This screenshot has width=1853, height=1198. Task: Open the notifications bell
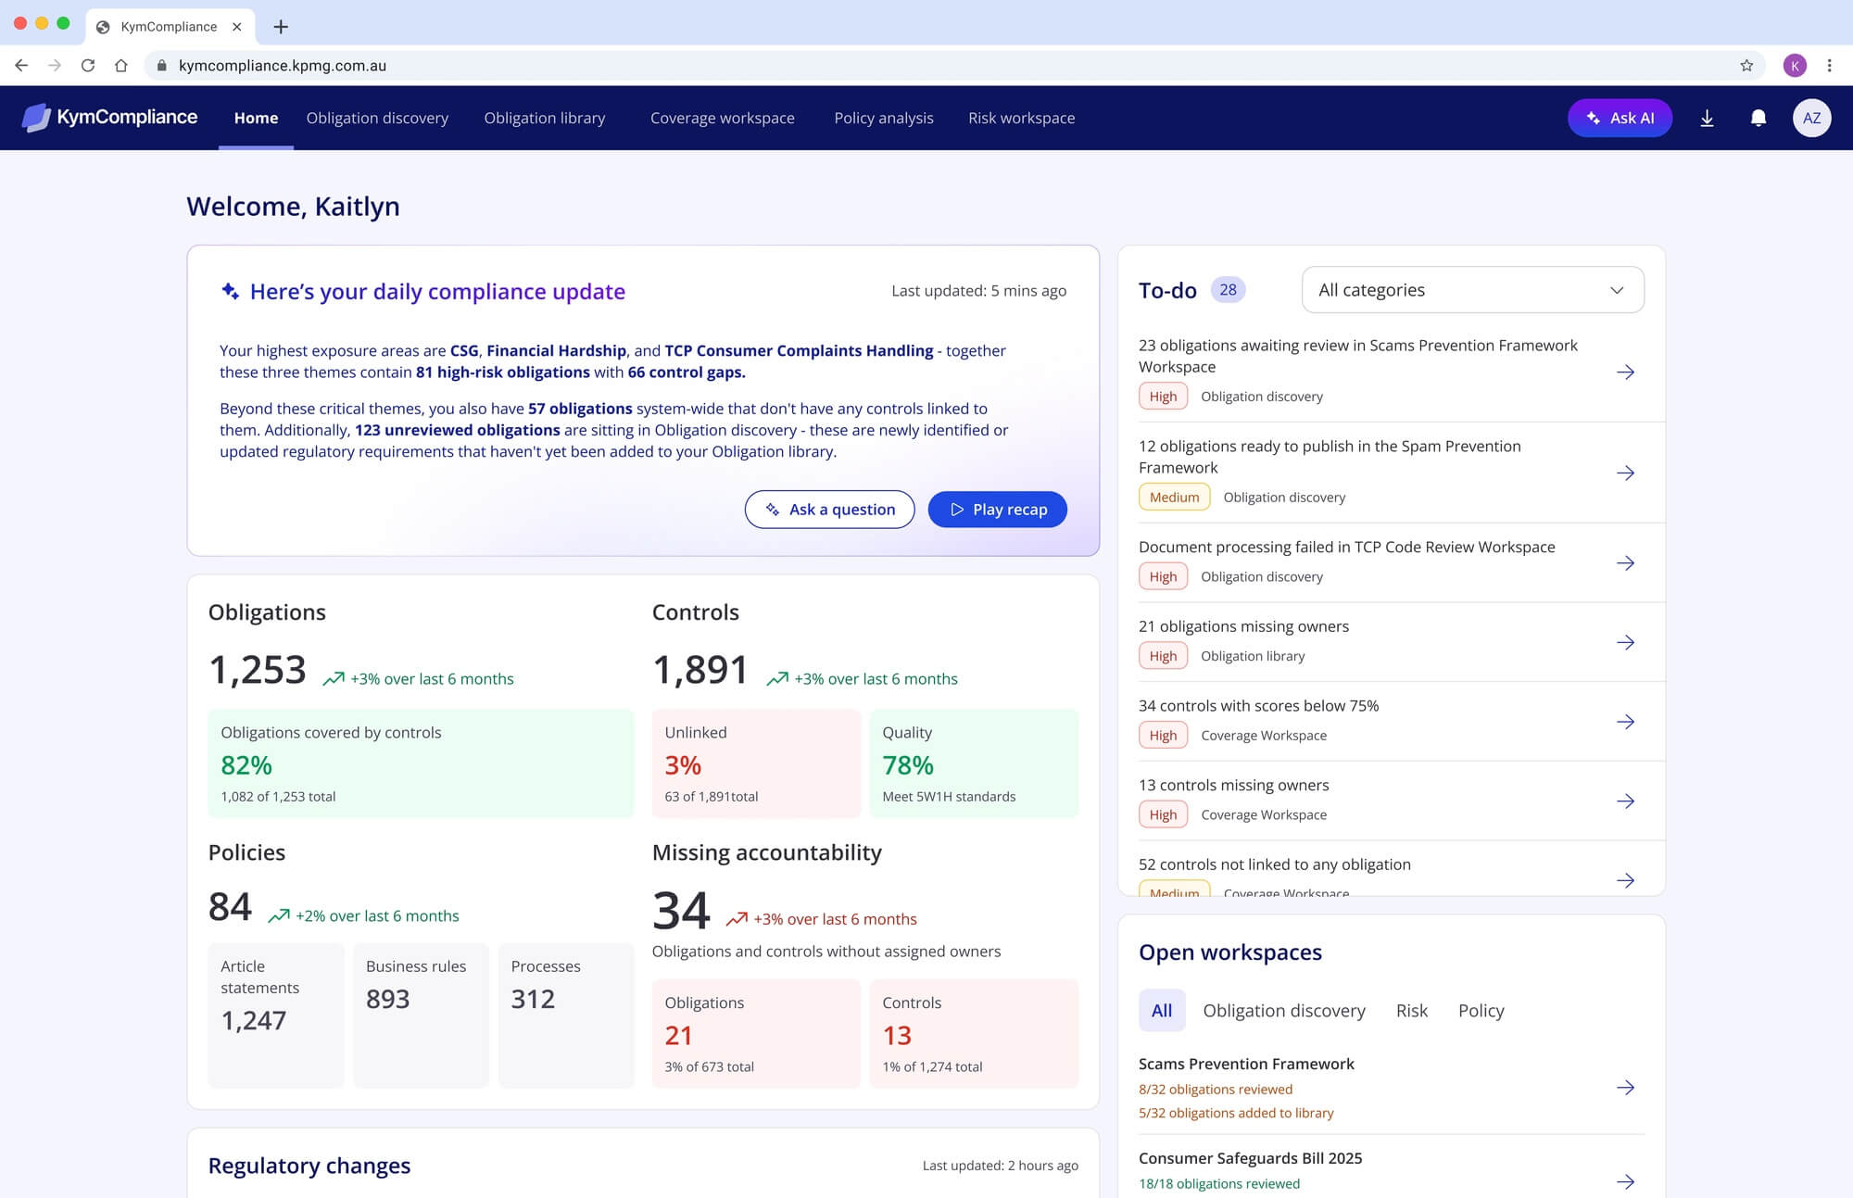pyautogui.click(x=1758, y=118)
